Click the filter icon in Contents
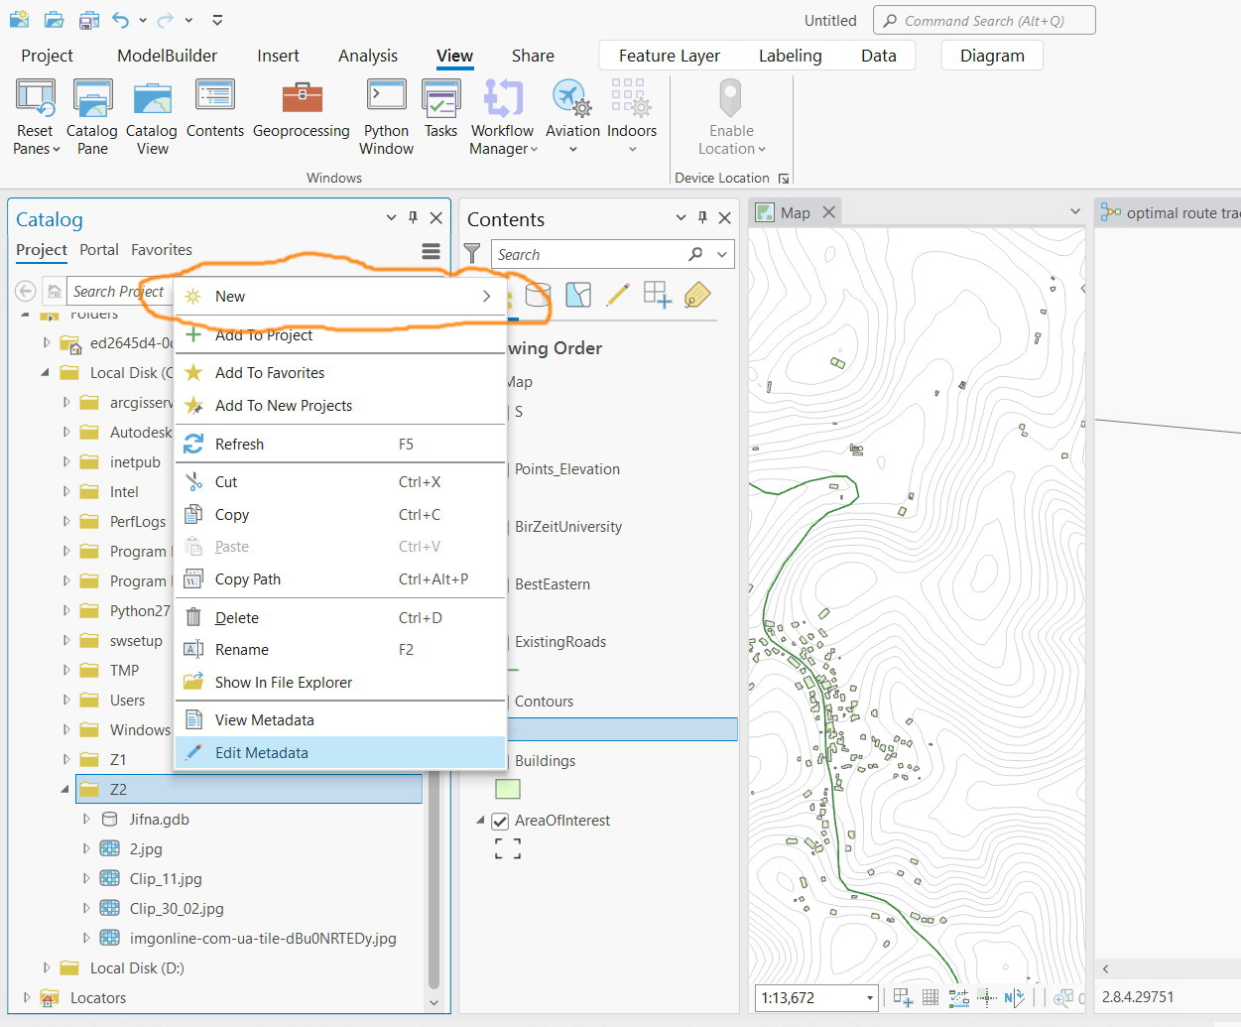This screenshot has height=1027, width=1241. [473, 254]
